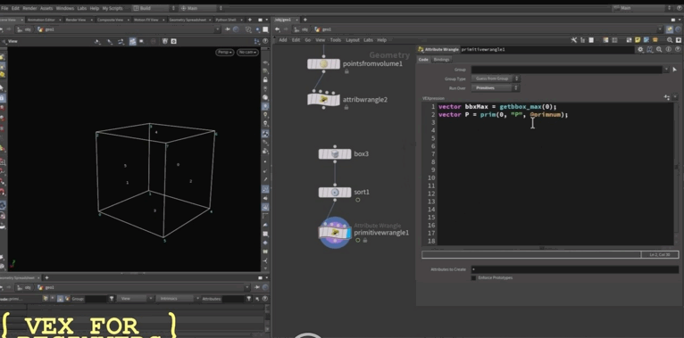Click the spreadsheet Group filter field
Viewport: 684px width, 338px height.
(96, 299)
